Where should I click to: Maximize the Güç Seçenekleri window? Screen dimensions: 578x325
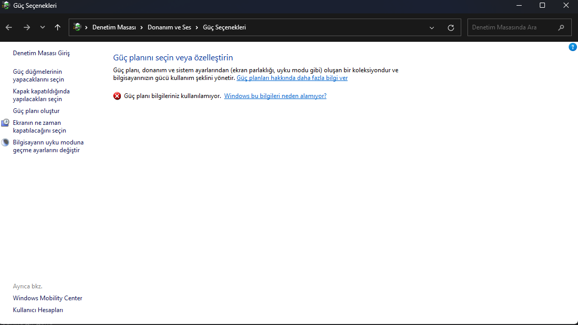(x=542, y=6)
